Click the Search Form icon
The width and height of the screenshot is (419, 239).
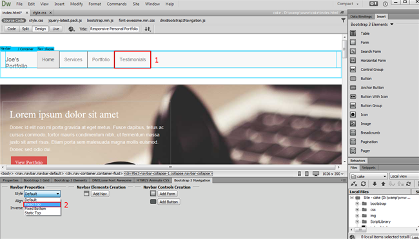353,52
